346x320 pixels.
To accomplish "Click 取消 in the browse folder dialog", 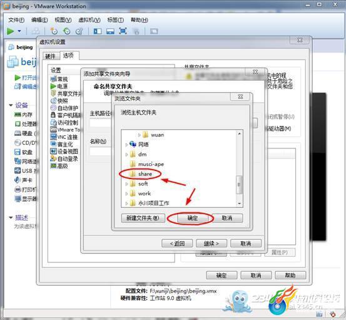I will [227, 218].
